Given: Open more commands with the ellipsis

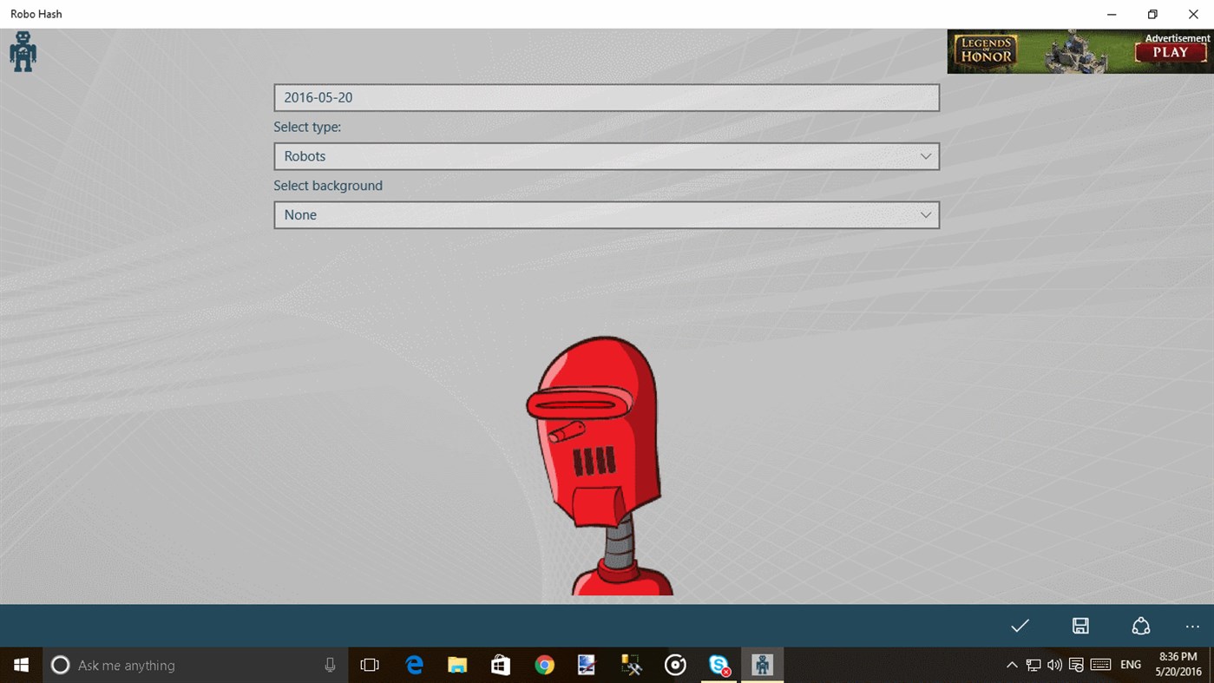Looking at the screenshot, I should coord(1191,626).
